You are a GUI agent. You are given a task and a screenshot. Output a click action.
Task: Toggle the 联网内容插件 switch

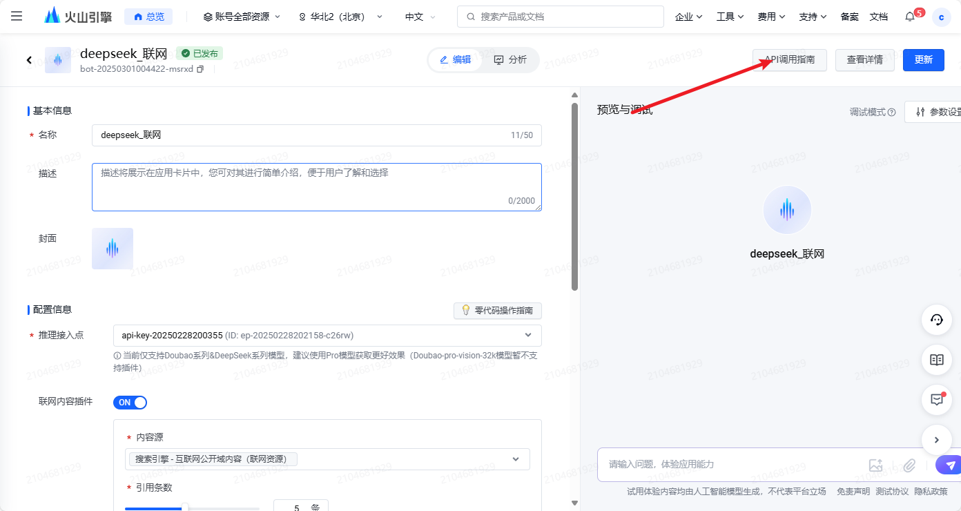(x=130, y=403)
